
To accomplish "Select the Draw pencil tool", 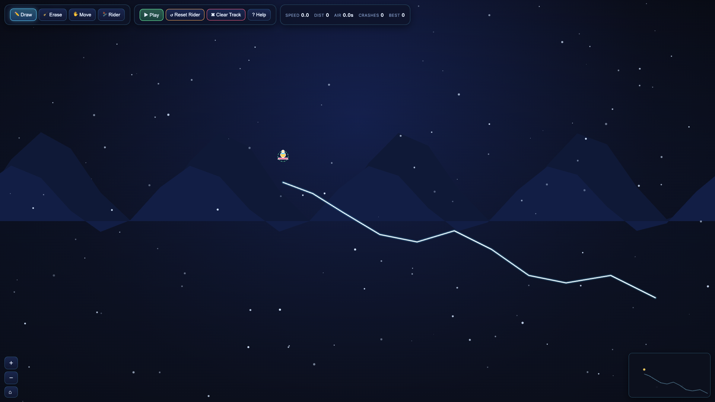I will coord(23,15).
